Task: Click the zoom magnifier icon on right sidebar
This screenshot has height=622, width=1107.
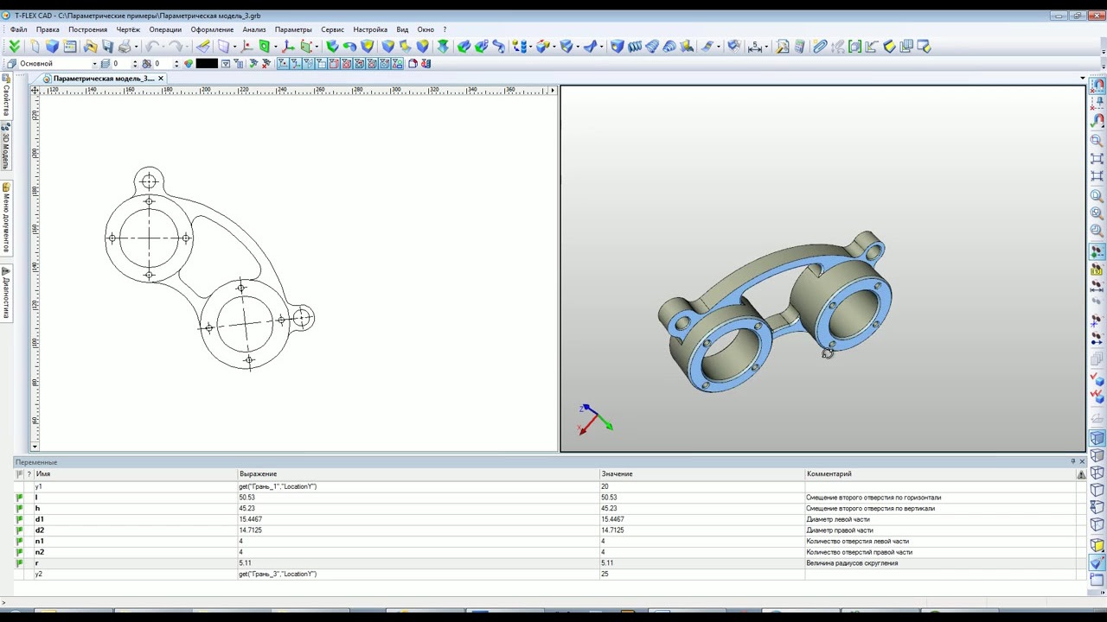Action: click(x=1097, y=140)
